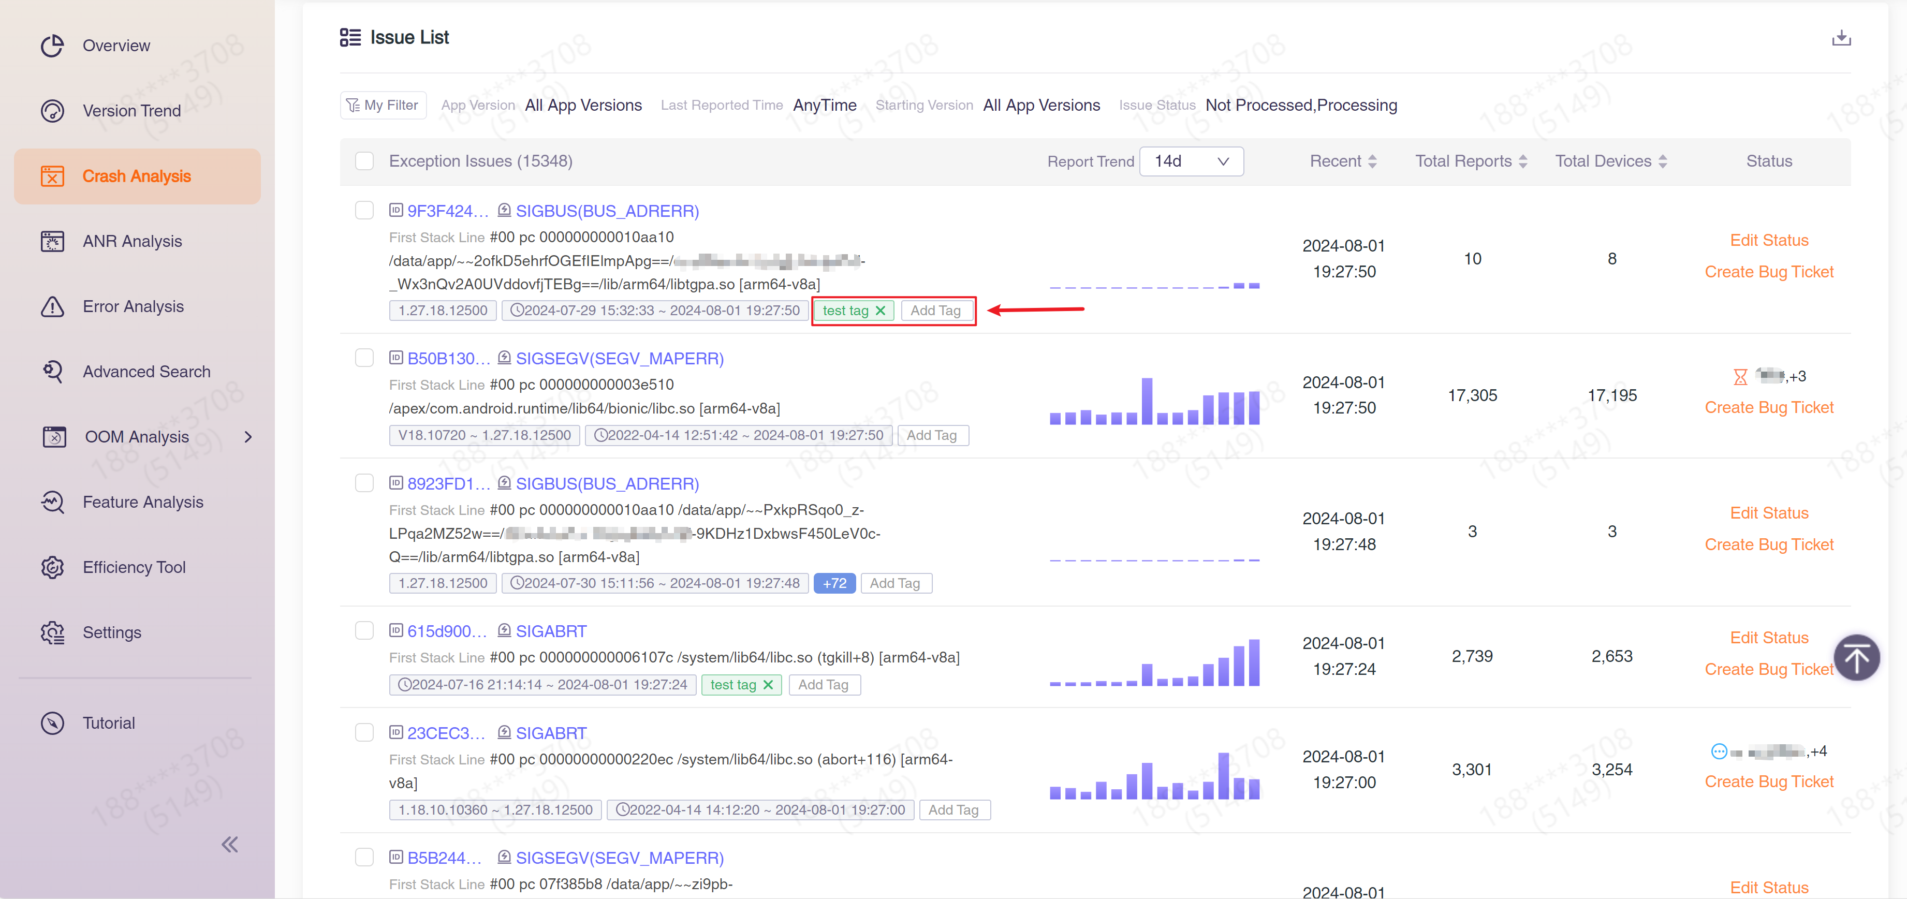Click the report trend chart for 23CEC3
This screenshot has height=899, width=1907.
(x=1154, y=775)
